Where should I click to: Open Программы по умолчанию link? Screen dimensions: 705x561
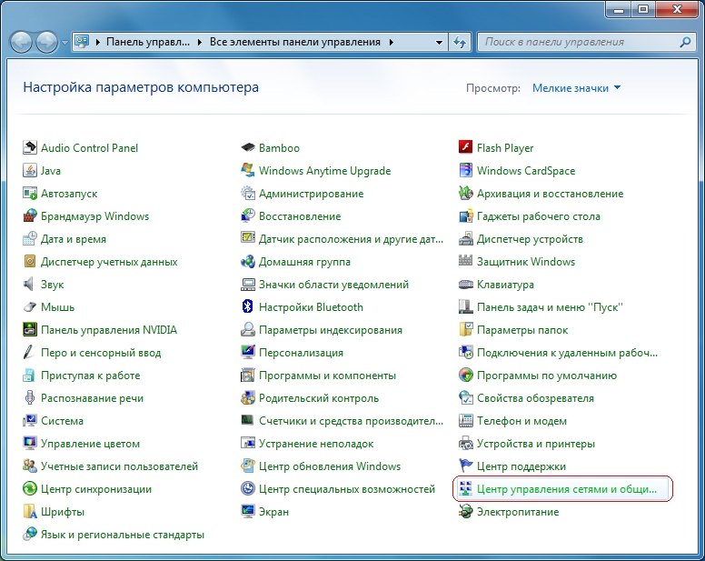pyautogui.click(x=547, y=376)
